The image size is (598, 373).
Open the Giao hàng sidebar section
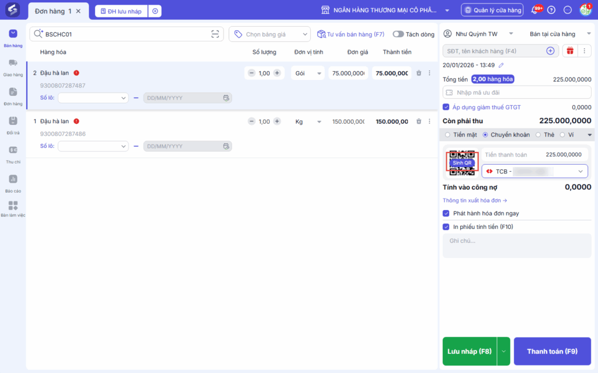tap(13, 68)
